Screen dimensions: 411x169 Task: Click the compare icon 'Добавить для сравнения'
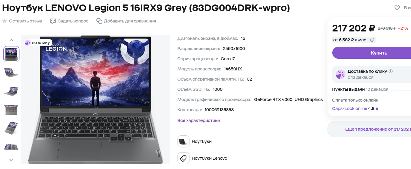click(99, 21)
